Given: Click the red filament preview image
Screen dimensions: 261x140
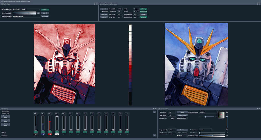Looking at the screenshot, I should click(64, 64).
